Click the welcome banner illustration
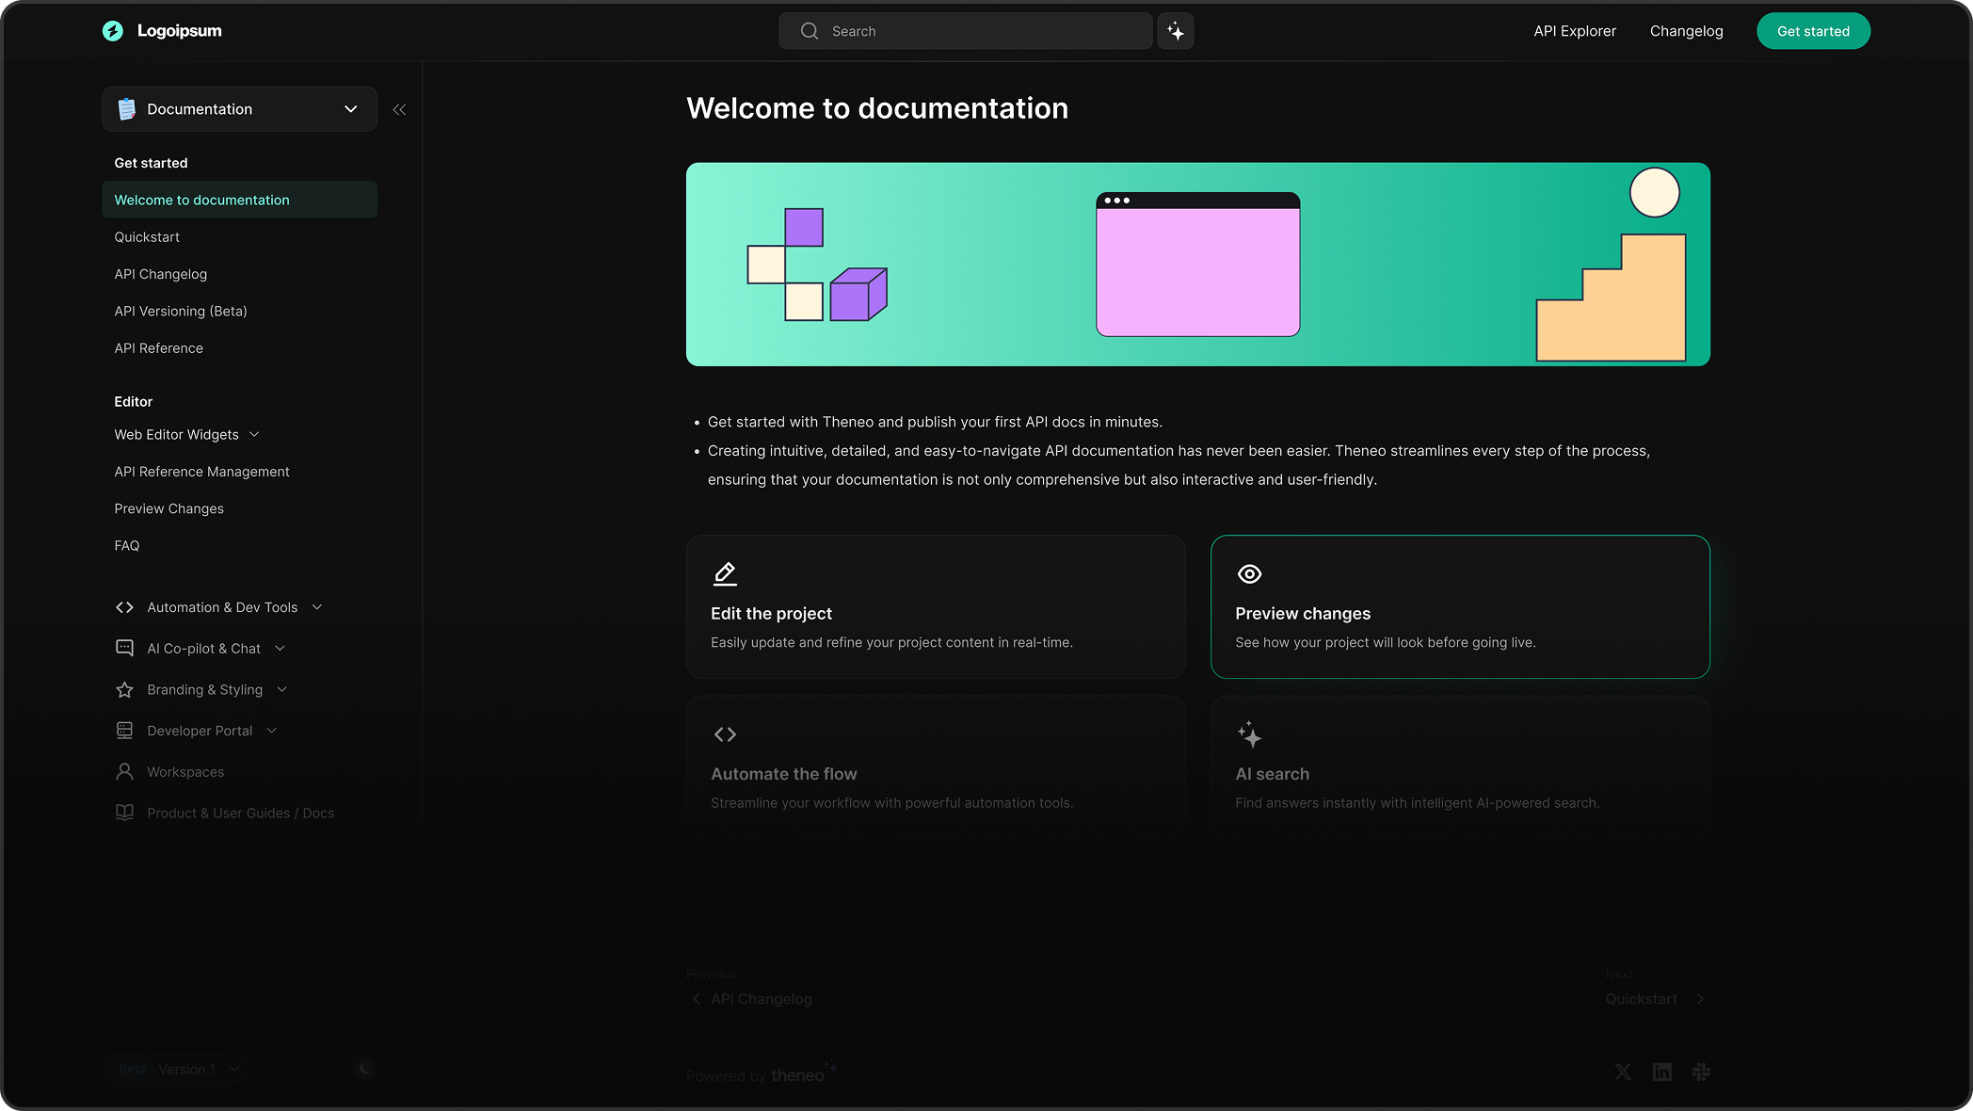 click(1198, 265)
